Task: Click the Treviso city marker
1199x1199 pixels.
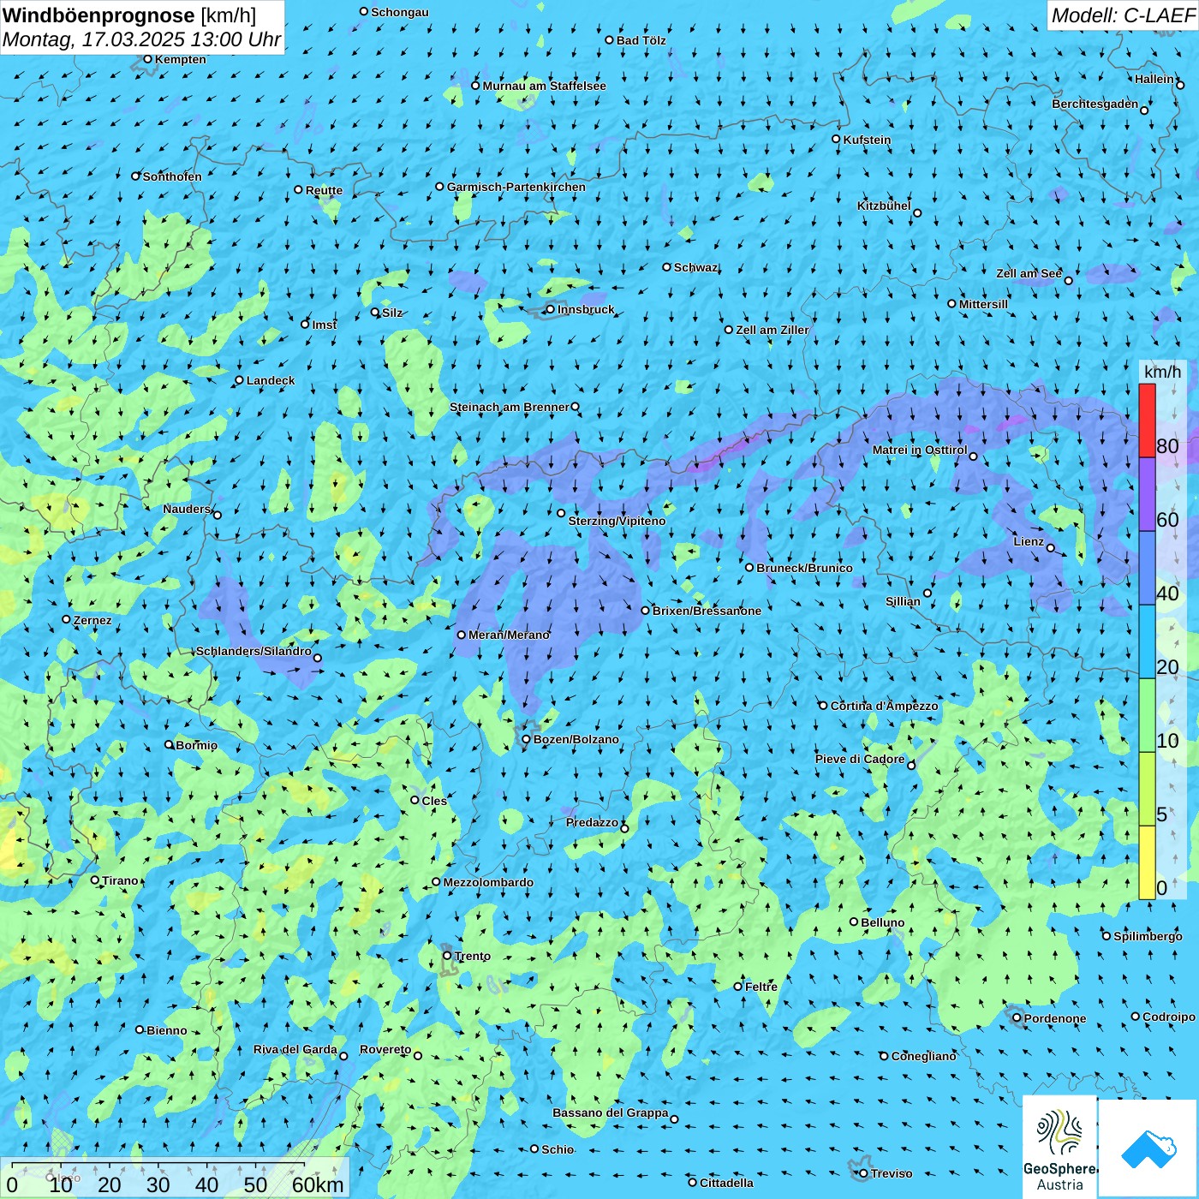Action: point(864,1173)
